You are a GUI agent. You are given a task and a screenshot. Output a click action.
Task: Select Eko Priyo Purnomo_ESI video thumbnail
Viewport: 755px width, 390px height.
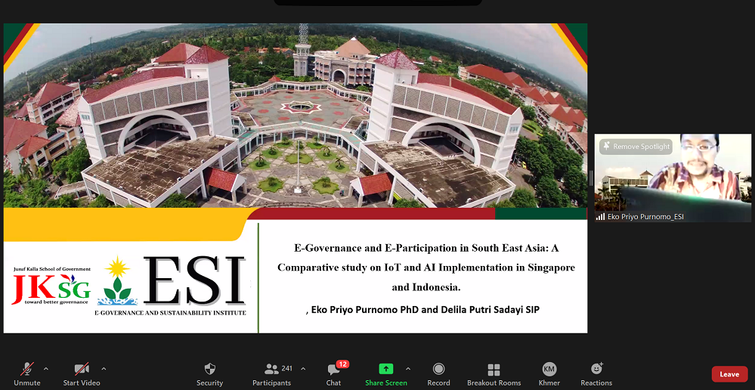pos(673,178)
